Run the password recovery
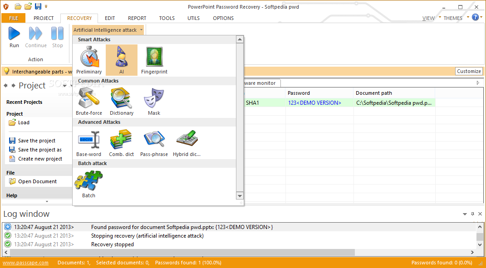The width and height of the screenshot is (486, 268). pos(14,37)
